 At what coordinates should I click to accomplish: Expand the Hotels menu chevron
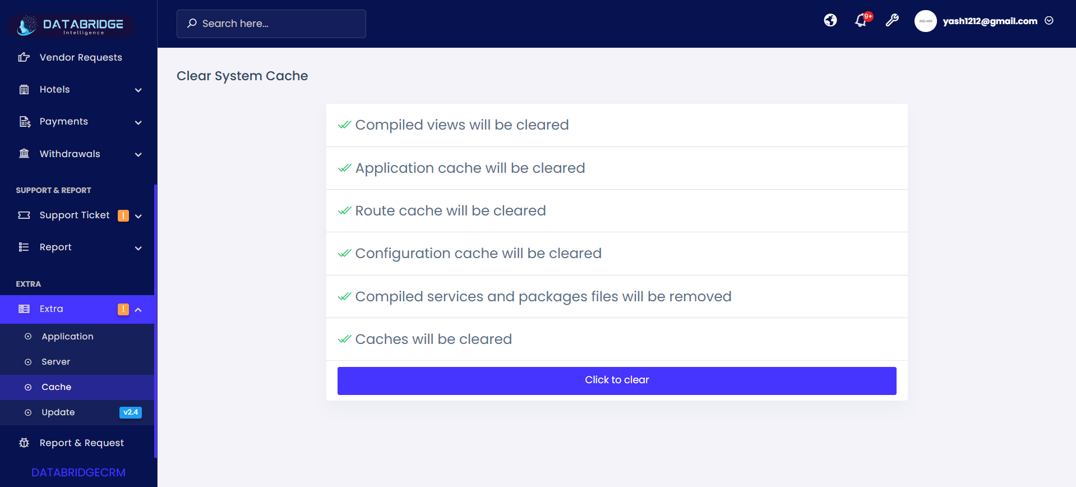(x=138, y=90)
